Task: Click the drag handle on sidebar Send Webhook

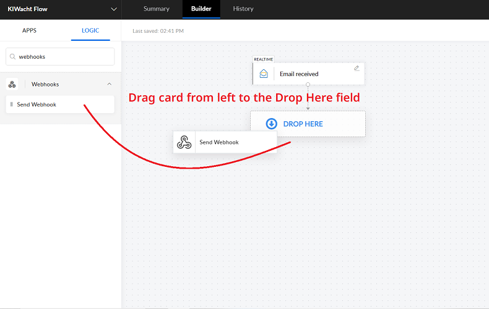Action: coord(12,104)
